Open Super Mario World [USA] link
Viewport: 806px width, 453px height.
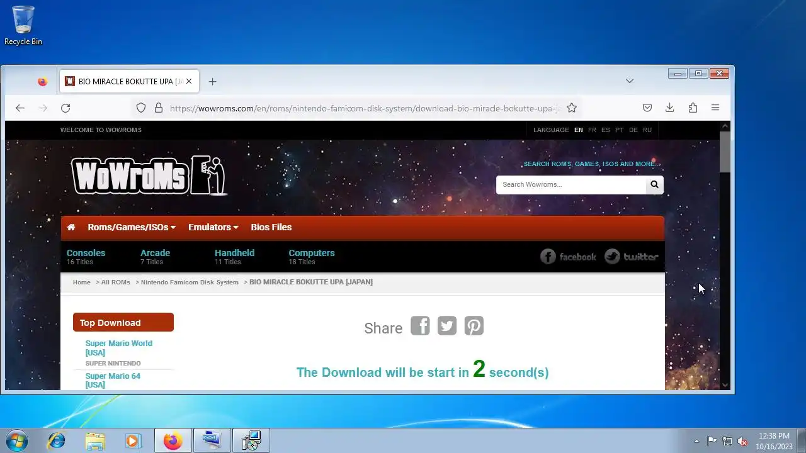click(119, 348)
